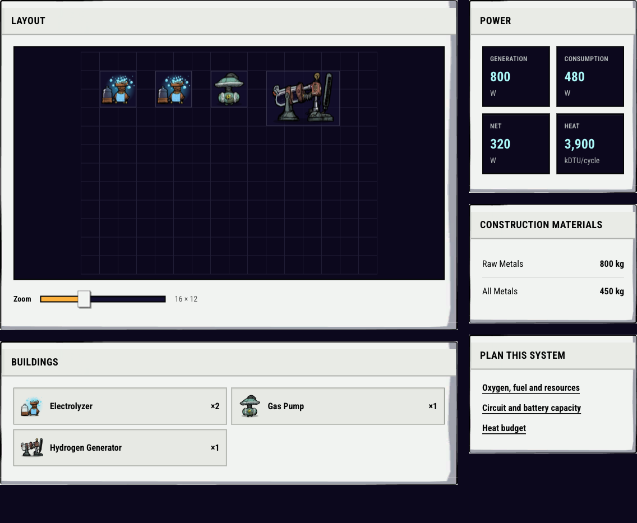Open the Oxygen, fuel and resources link
The height and width of the screenshot is (523, 637).
531,388
